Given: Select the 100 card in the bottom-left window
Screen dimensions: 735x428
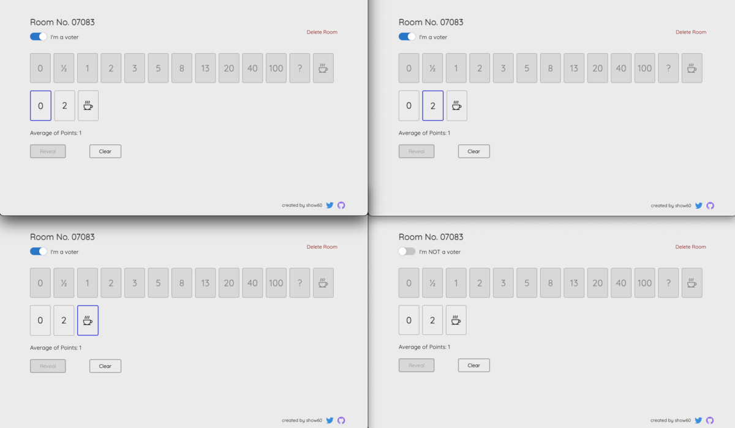Looking at the screenshot, I should 276,283.
